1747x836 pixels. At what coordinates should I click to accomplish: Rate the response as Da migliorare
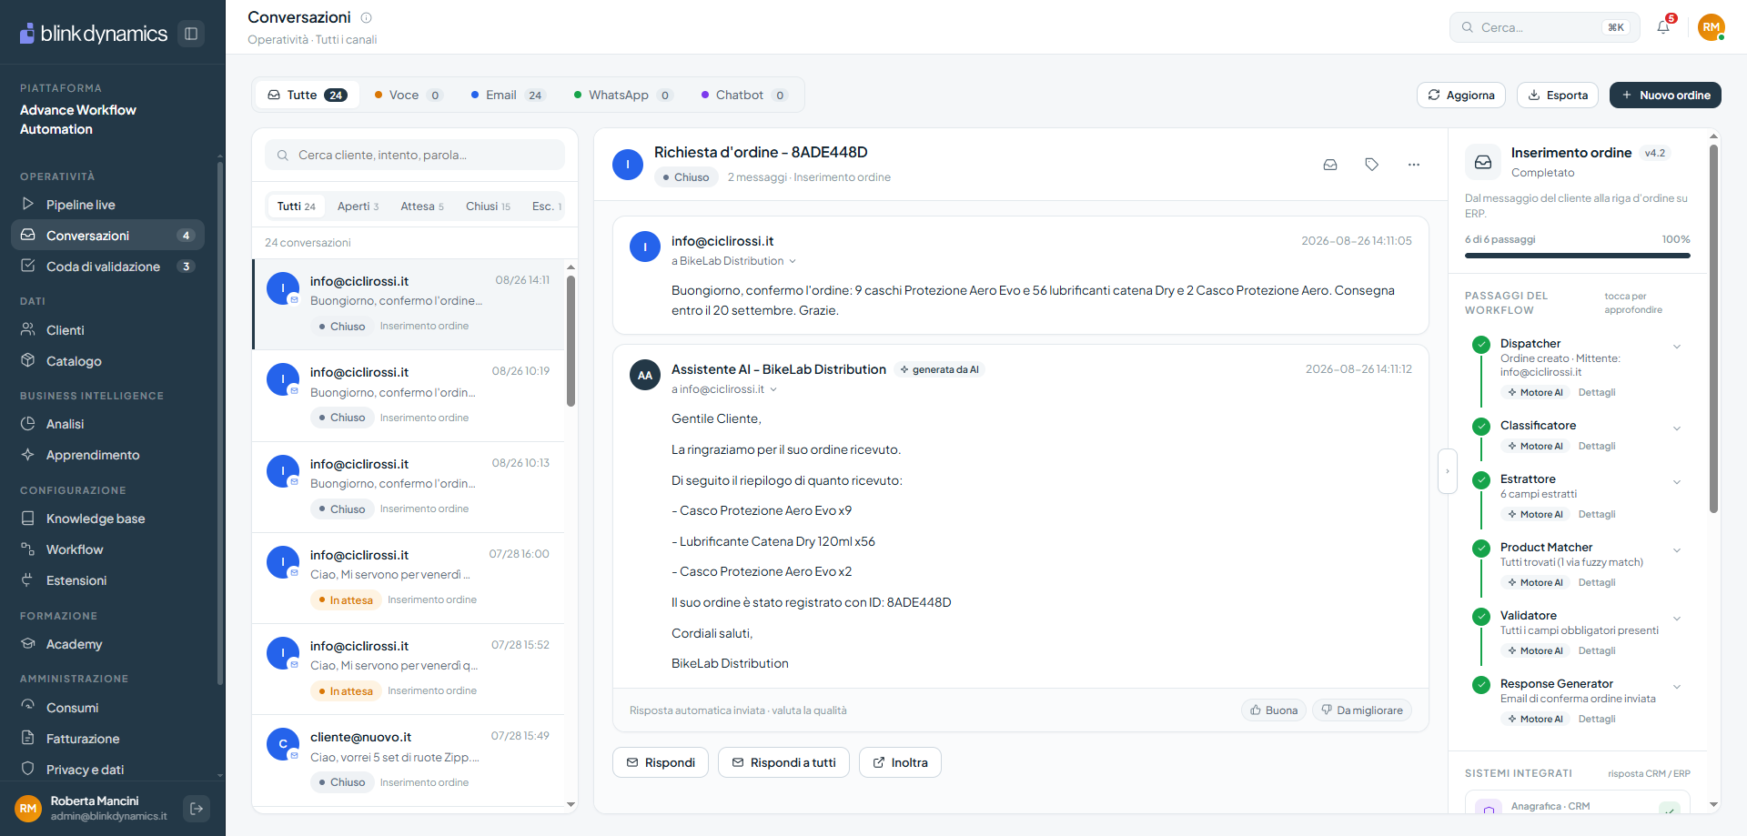click(1362, 710)
